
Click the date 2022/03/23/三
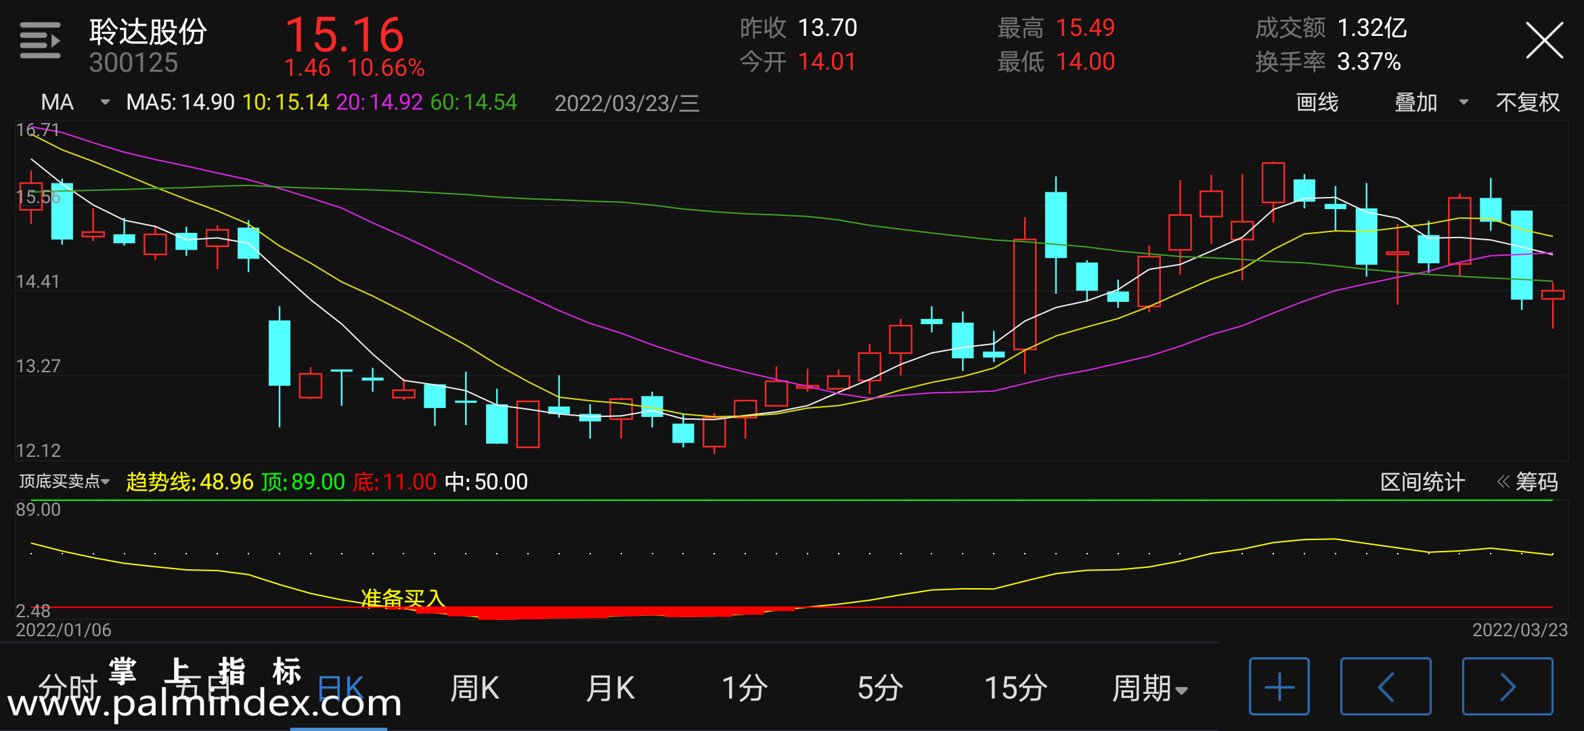[627, 103]
